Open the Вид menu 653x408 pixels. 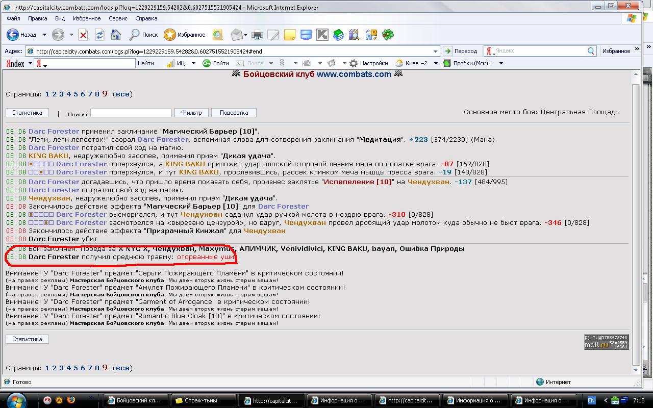(x=60, y=18)
